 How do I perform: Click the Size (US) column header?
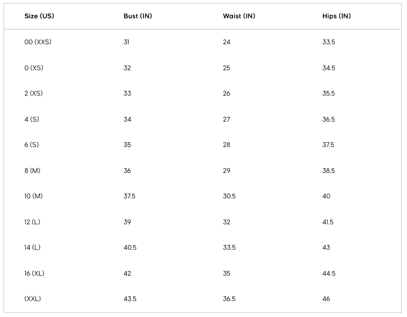point(39,16)
